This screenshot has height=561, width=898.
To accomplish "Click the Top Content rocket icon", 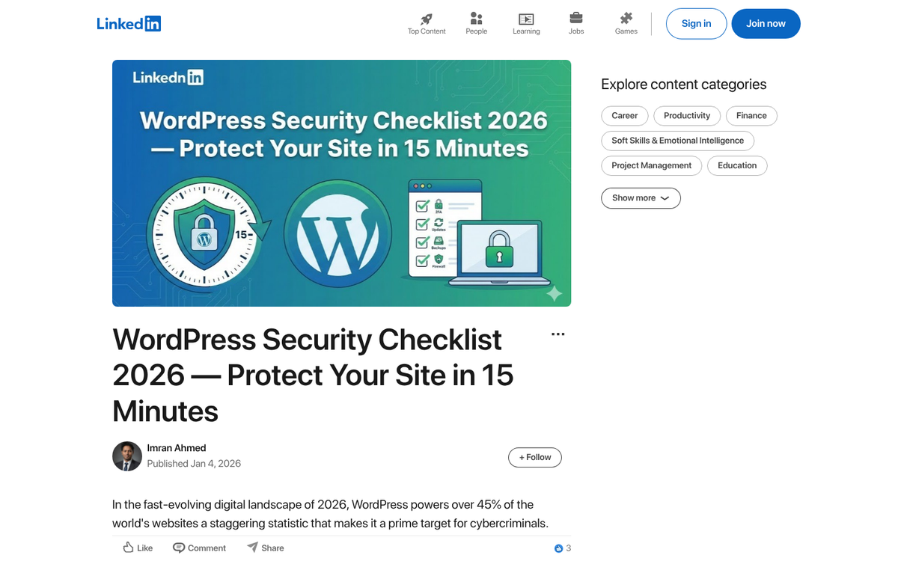I will click(x=426, y=20).
